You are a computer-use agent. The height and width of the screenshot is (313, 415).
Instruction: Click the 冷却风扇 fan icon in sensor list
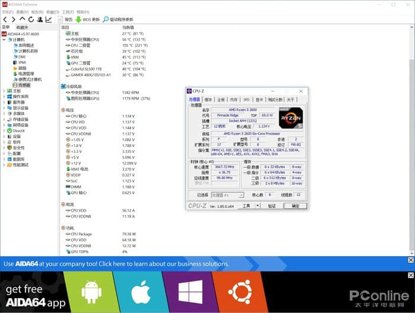tap(63, 87)
